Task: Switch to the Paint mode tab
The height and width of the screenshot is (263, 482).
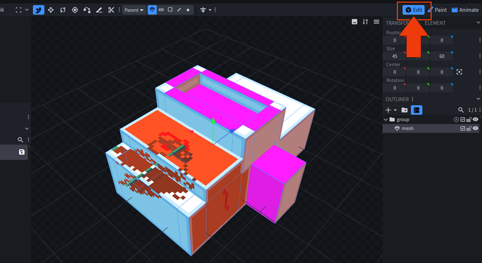Action: (437, 10)
